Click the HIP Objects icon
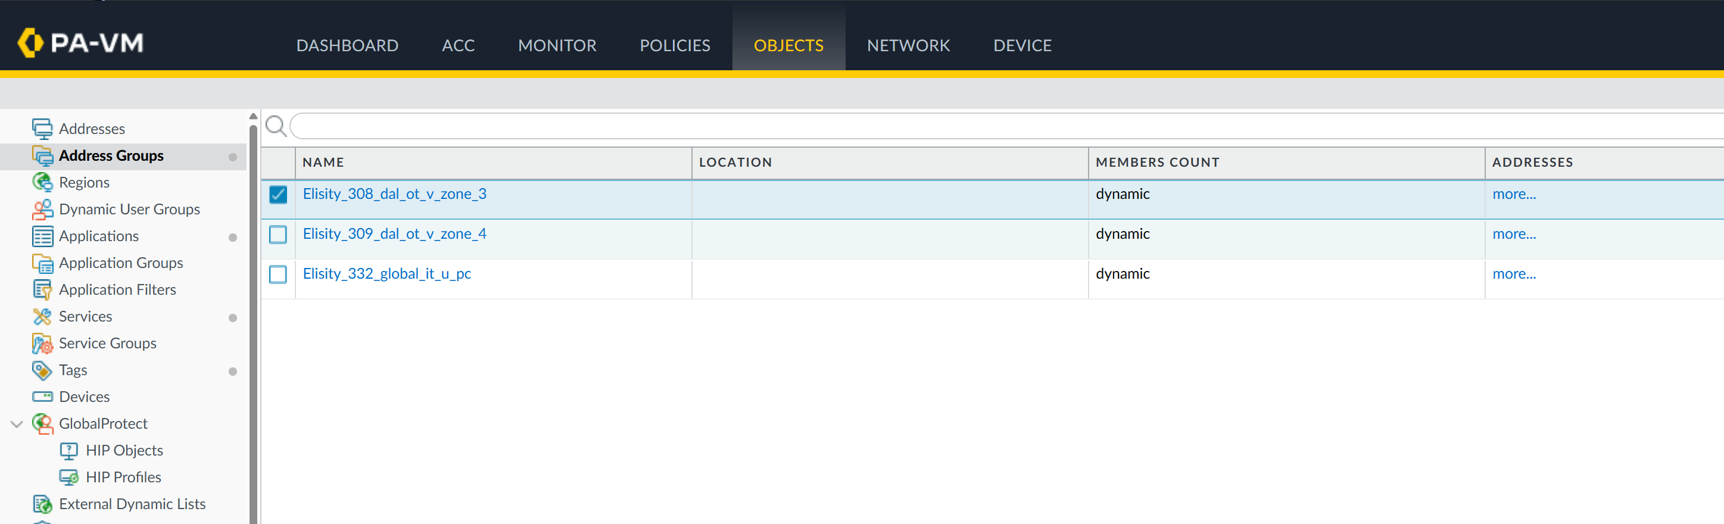The image size is (1724, 524). pos(69,450)
